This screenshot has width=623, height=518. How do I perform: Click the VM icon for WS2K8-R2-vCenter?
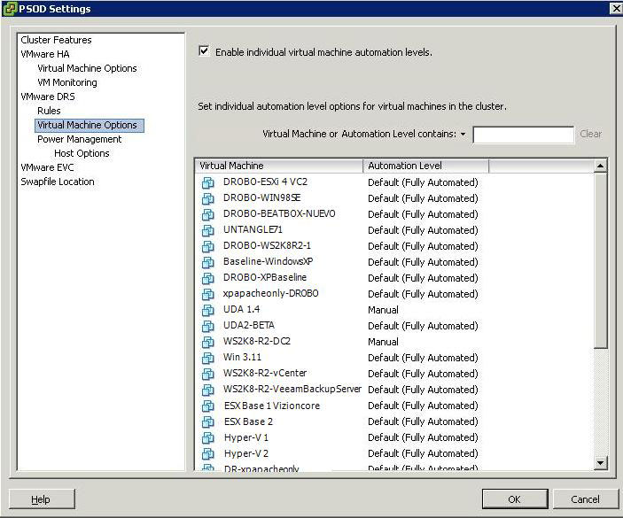coord(207,374)
